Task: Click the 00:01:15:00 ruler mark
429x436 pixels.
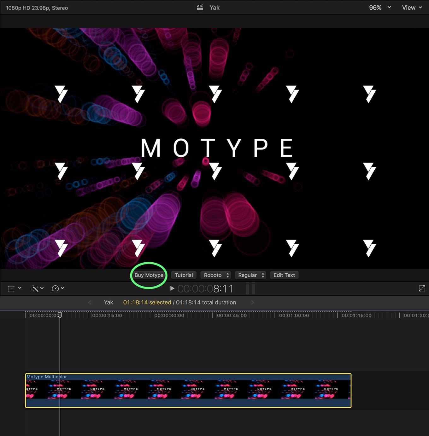Action: tap(356, 315)
